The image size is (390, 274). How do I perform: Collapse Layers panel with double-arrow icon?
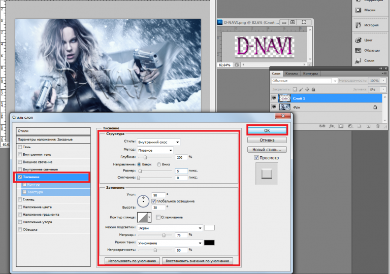381,68
